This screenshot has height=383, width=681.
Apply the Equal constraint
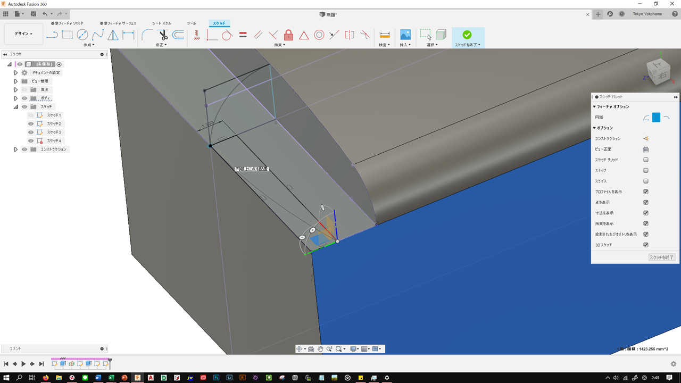tap(243, 35)
